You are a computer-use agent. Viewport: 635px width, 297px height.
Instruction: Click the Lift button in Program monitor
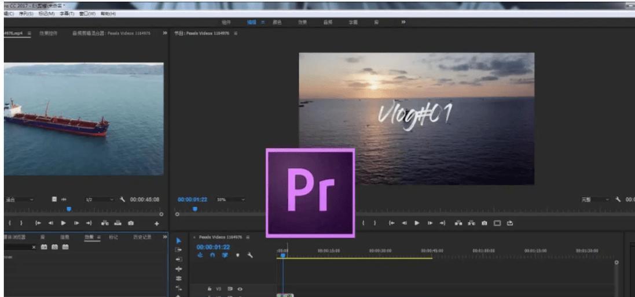click(458, 223)
